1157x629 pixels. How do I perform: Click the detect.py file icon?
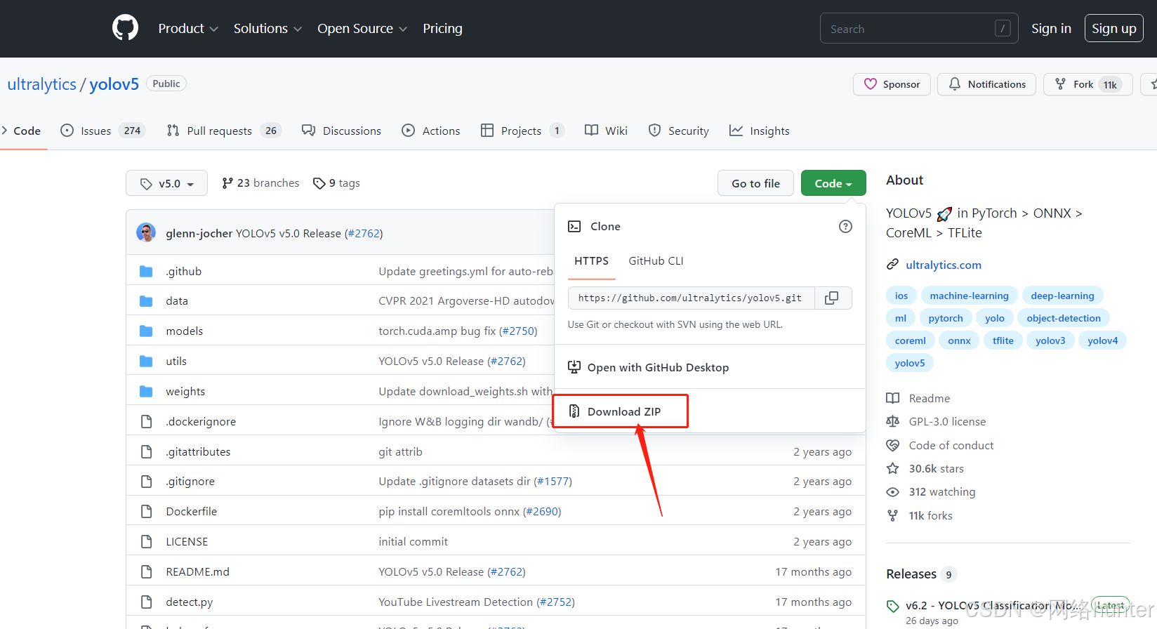click(146, 602)
